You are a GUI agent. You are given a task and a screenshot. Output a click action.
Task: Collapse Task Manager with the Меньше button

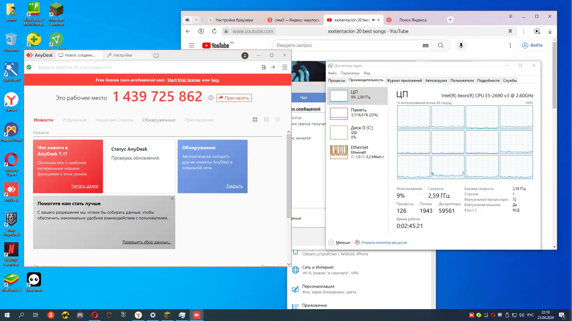click(x=339, y=242)
